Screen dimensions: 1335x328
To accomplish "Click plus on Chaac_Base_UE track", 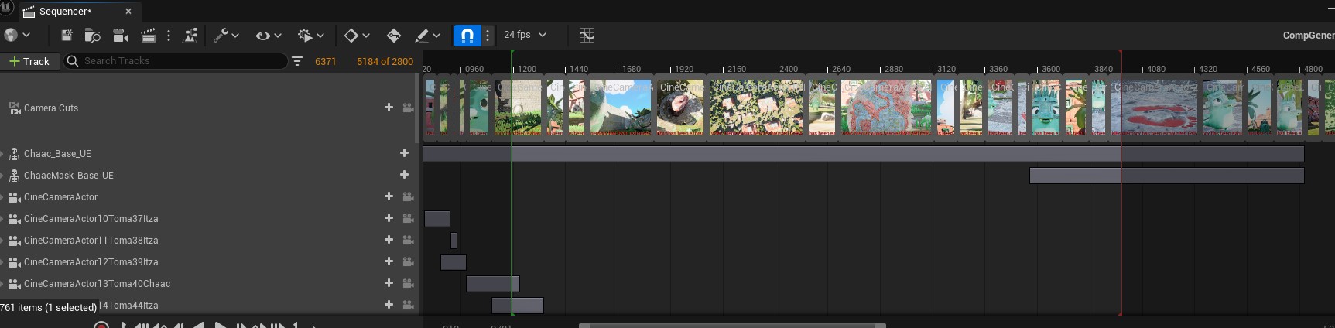I will tap(404, 153).
